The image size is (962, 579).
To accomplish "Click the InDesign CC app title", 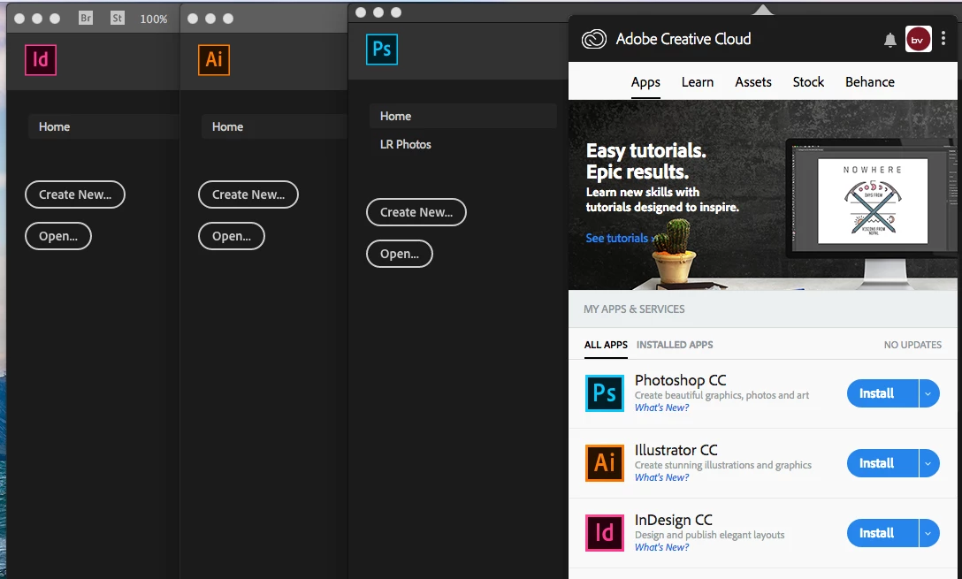I will [674, 520].
